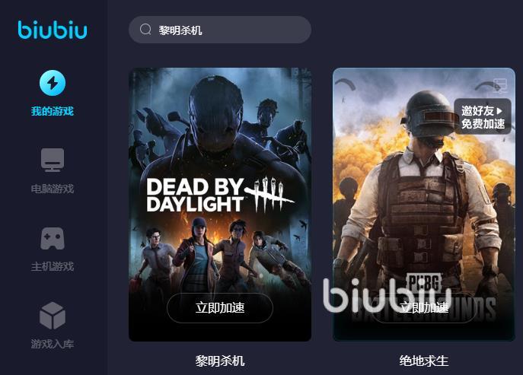
Task: Open the 电脑游戏 monitor icon
Action: point(53,160)
